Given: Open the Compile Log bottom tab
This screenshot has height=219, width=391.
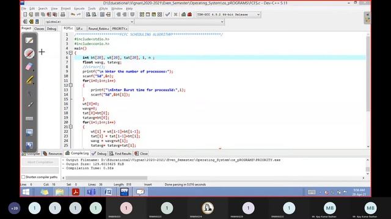Looking at the screenshot, I should pos(77,153).
